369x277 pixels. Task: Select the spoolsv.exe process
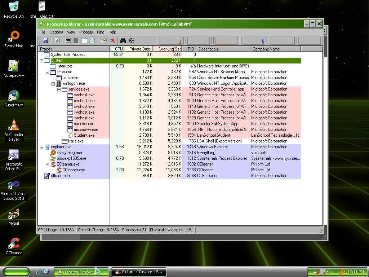pyautogui.click(x=169, y=124)
